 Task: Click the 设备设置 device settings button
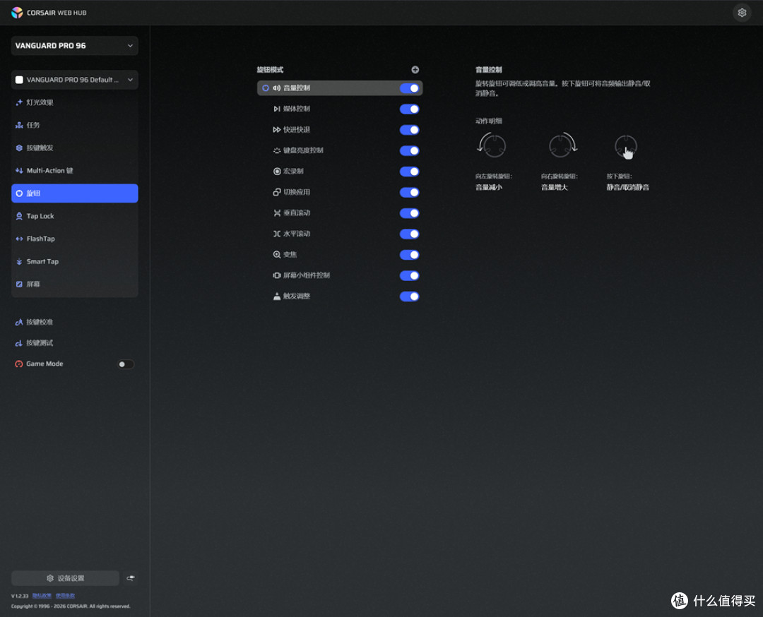tap(65, 578)
